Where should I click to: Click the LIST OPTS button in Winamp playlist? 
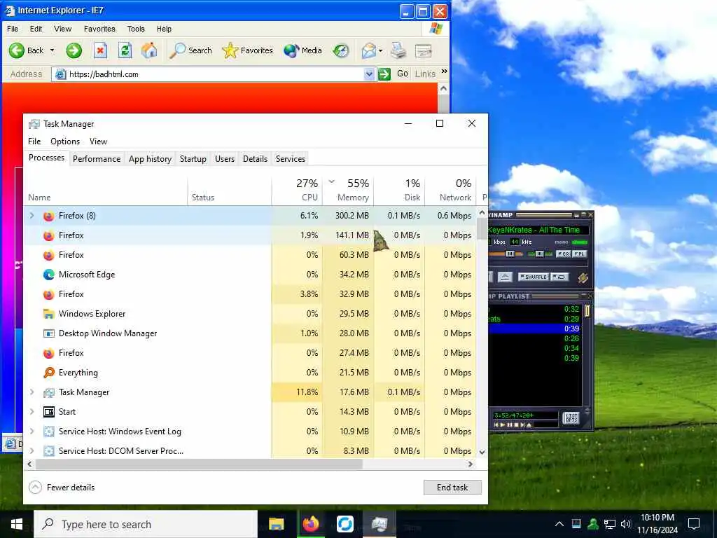click(571, 418)
